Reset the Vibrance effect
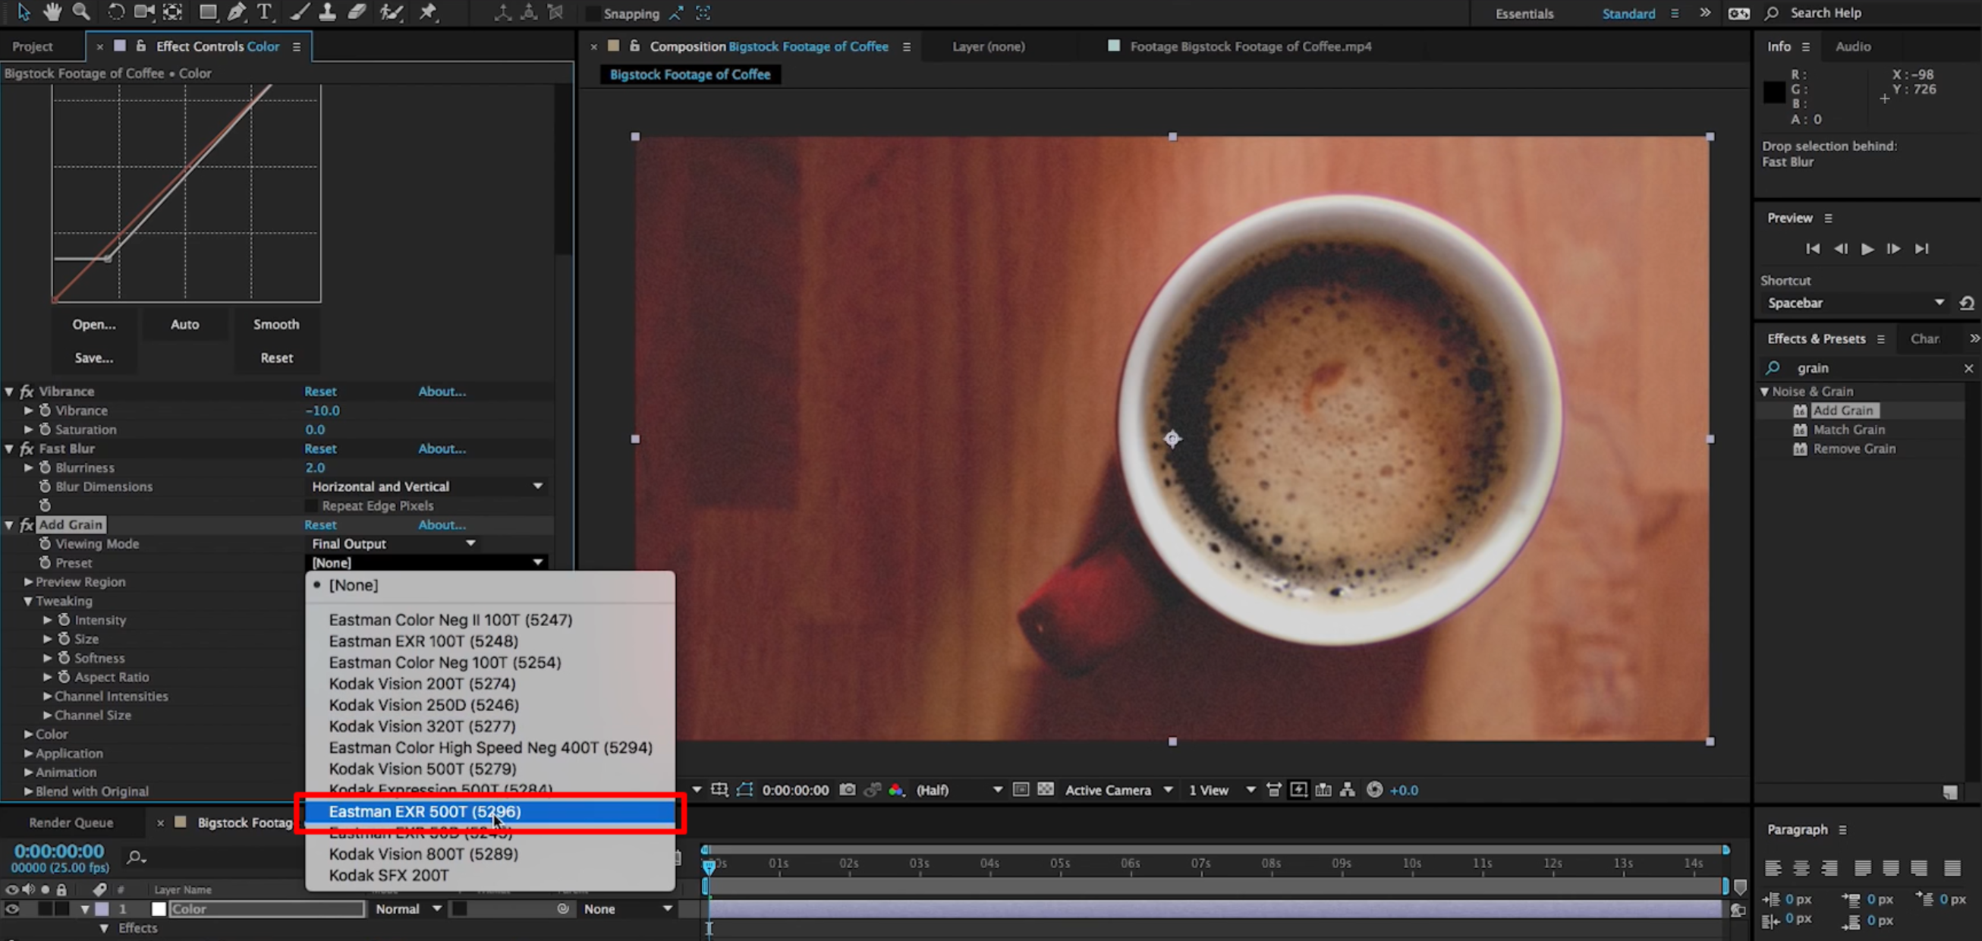Viewport: 1982px width, 941px height. click(x=320, y=391)
